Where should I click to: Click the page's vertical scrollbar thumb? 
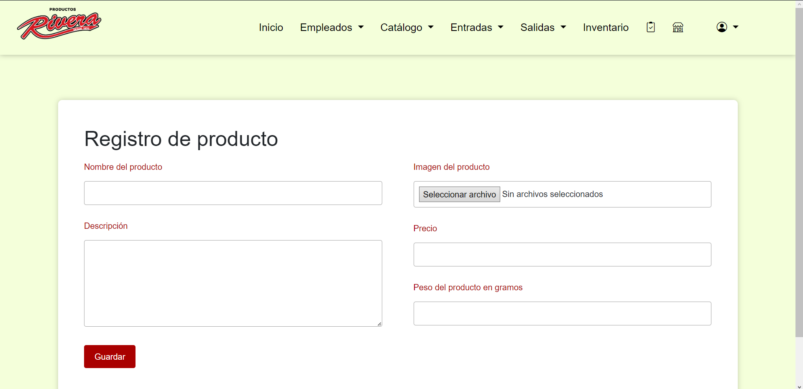coord(799,171)
